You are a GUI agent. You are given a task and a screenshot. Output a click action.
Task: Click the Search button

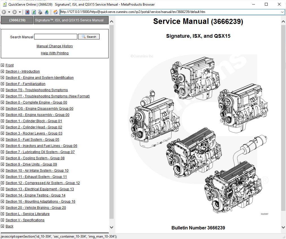tap(89, 37)
